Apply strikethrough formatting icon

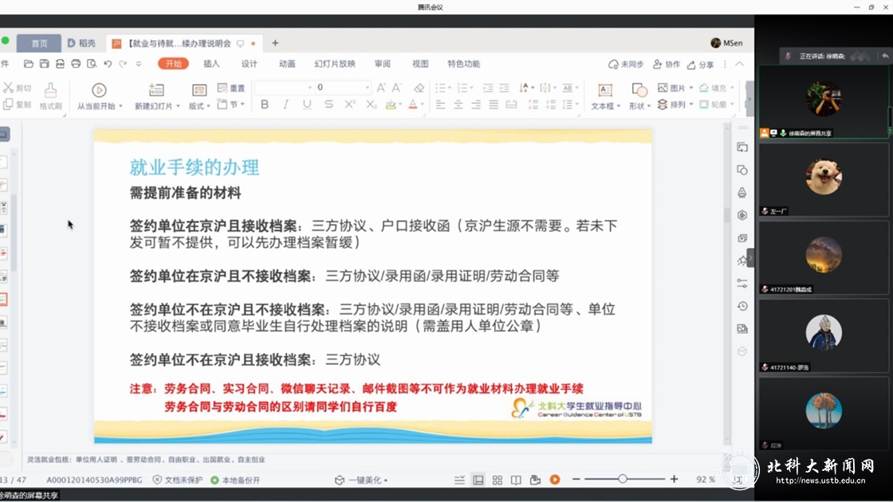tap(328, 104)
